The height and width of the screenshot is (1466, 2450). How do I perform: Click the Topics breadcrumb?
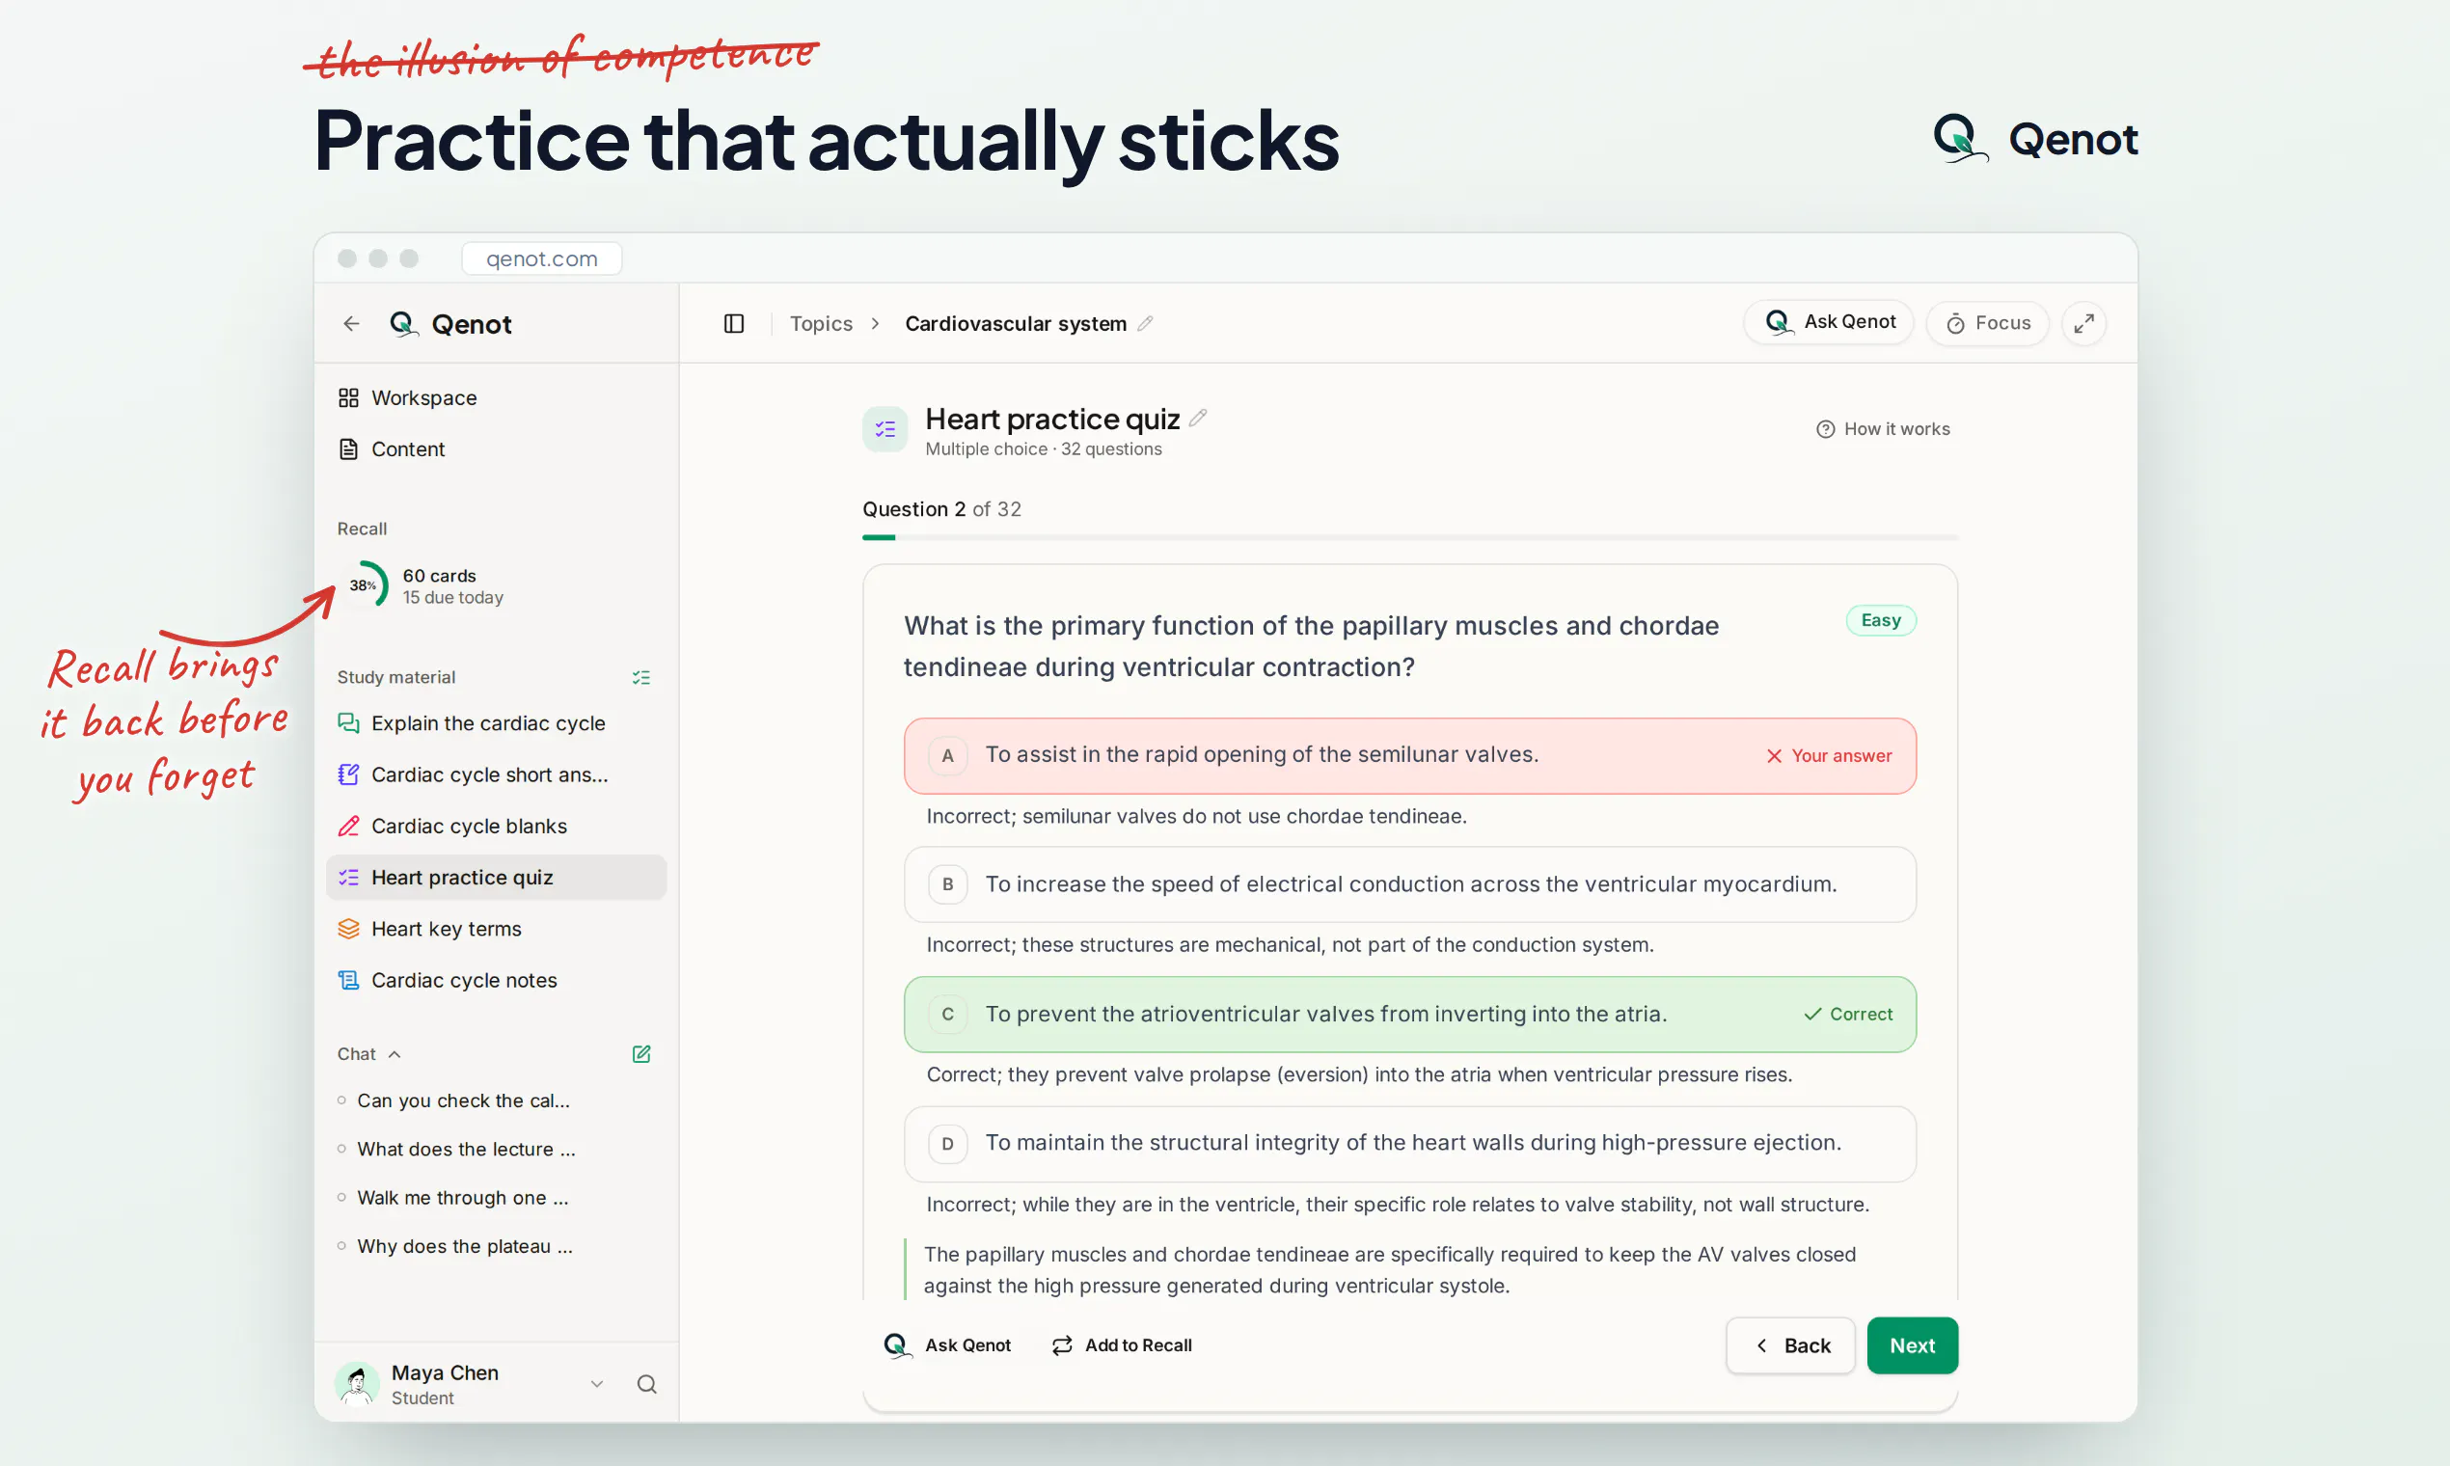[821, 323]
